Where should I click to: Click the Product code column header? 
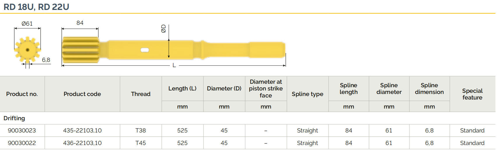(x=82, y=94)
